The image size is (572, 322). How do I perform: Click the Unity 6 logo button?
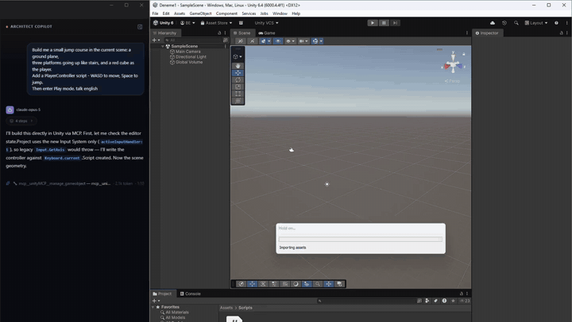click(x=164, y=23)
